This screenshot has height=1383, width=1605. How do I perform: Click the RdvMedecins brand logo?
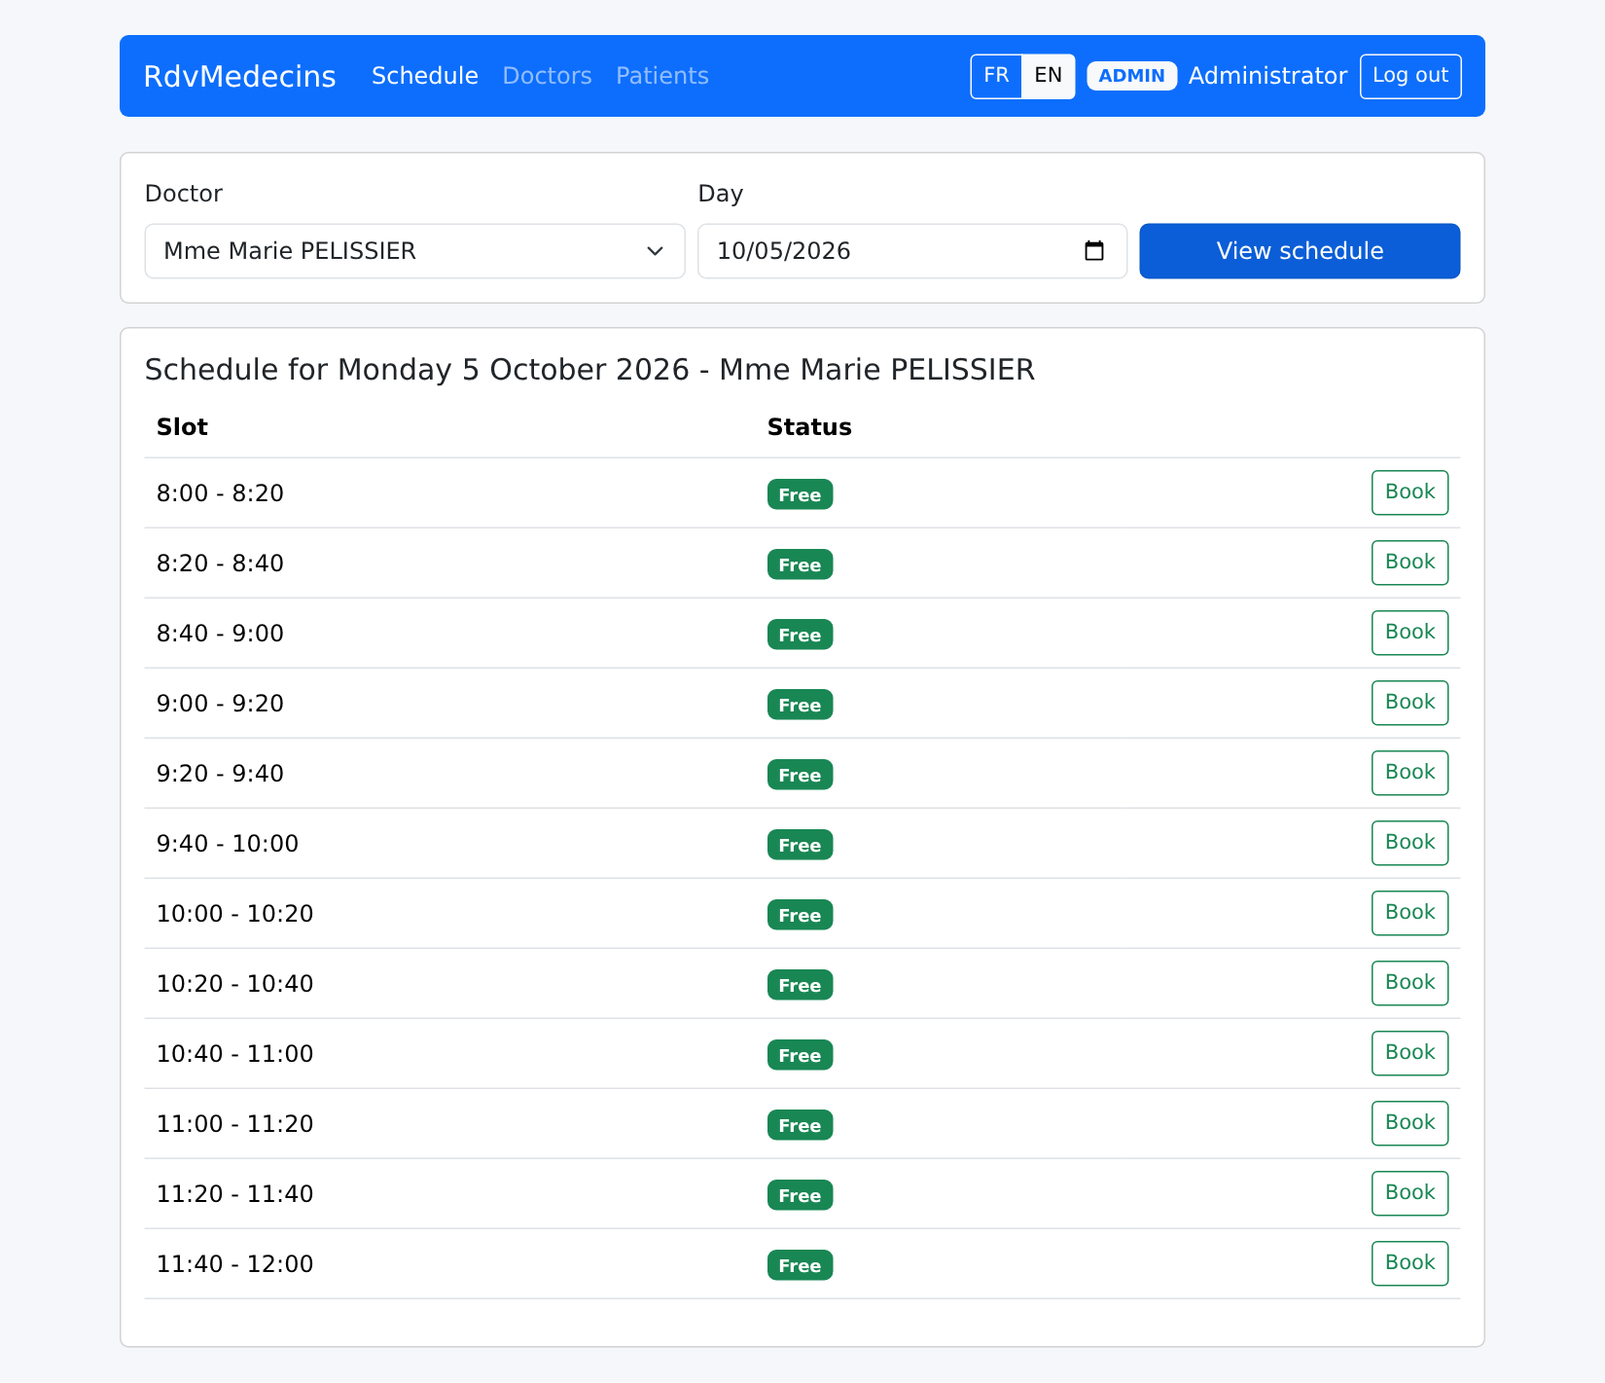(x=239, y=76)
